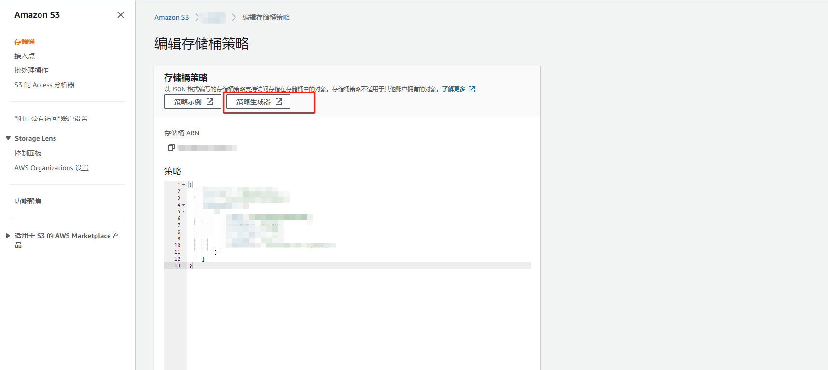Follow the 了解更多 link
The width and height of the screenshot is (828, 370).
(x=454, y=89)
